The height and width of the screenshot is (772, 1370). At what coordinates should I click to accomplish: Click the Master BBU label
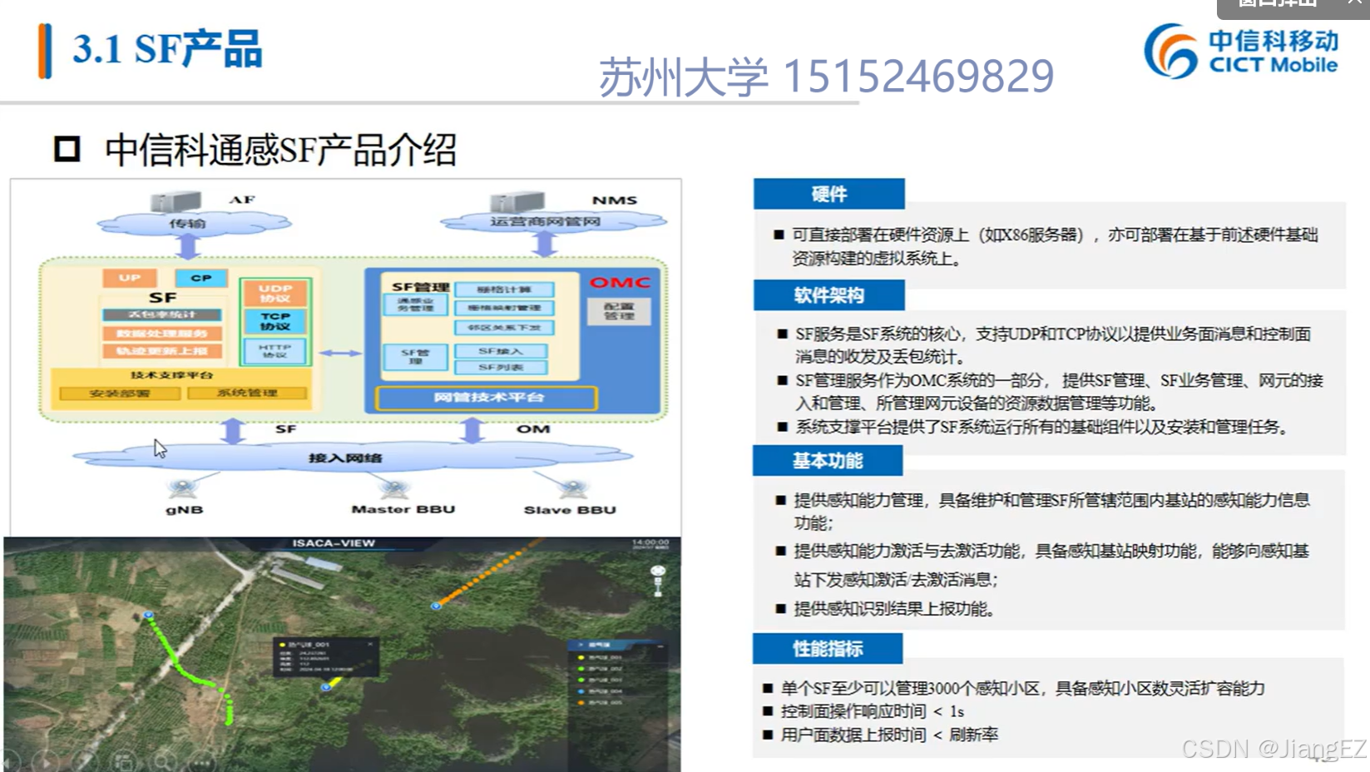click(403, 509)
